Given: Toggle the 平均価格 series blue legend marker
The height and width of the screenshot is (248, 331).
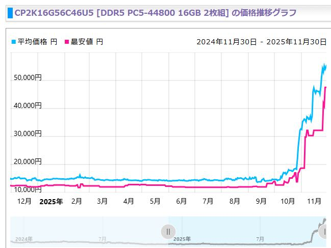Looking at the screenshot, I should click(x=14, y=42).
